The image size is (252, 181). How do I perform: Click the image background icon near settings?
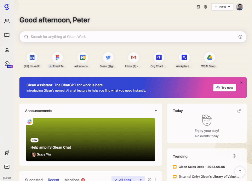(x=198, y=7)
